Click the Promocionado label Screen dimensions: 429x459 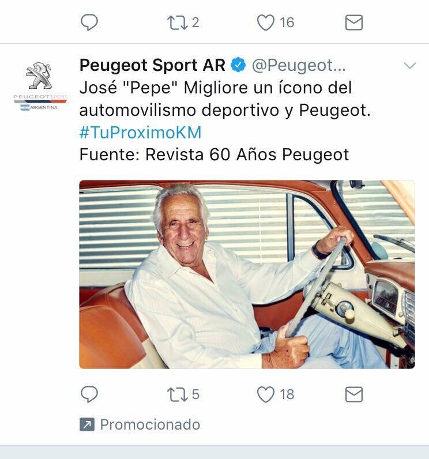150,424
